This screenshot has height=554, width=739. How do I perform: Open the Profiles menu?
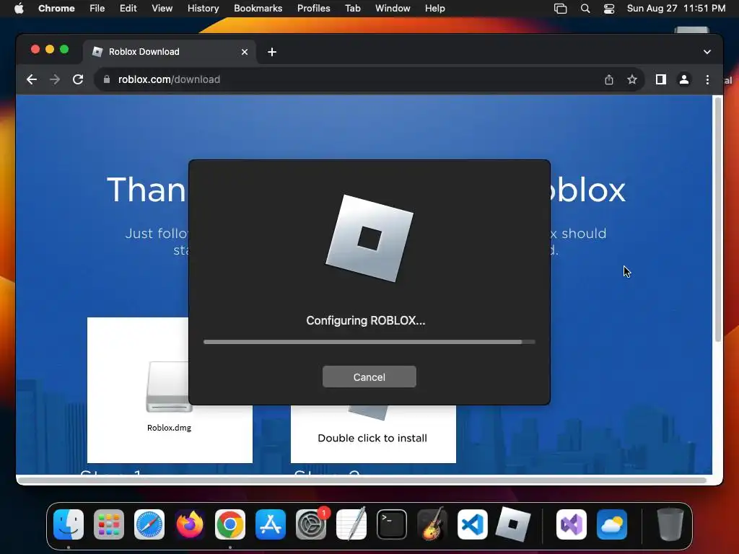coord(313,9)
